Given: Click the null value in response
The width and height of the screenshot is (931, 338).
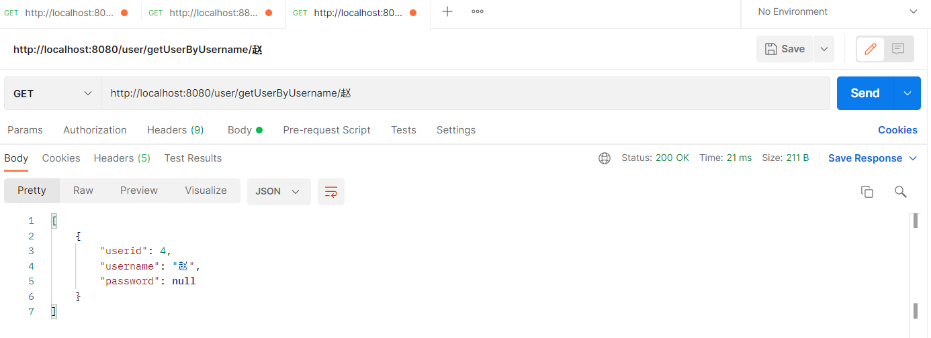Looking at the screenshot, I should click(x=183, y=281).
